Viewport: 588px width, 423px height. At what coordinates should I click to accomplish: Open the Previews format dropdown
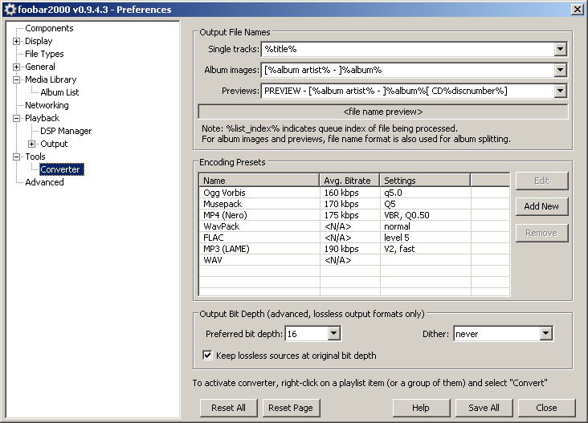coord(560,92)
